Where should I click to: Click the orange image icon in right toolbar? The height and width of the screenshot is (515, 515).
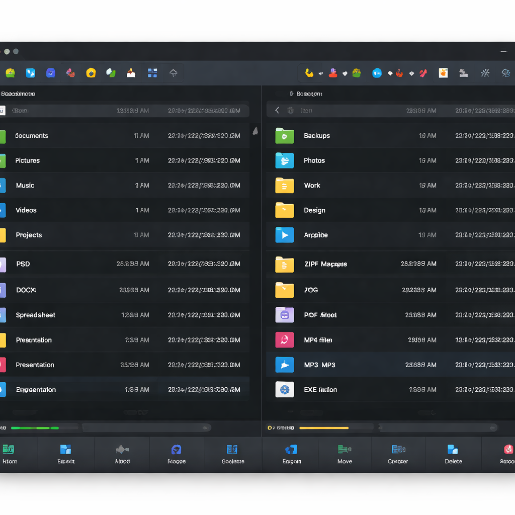point(443,73)
